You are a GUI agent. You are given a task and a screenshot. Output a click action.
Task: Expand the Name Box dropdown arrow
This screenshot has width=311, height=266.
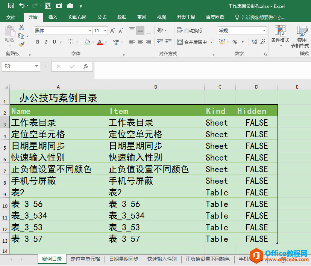click(37, 66)
